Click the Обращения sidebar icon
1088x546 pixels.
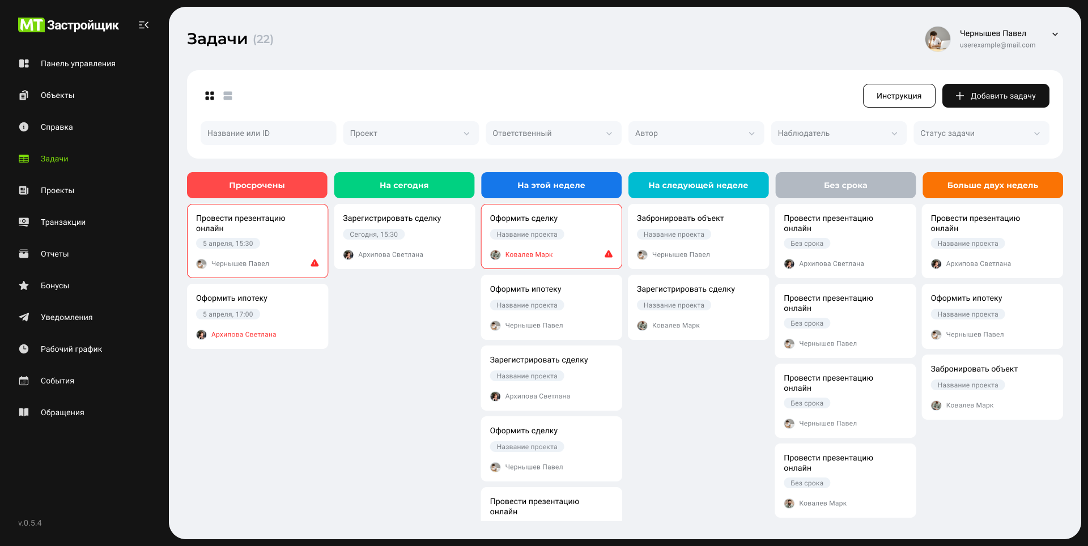tap(24, 412)
